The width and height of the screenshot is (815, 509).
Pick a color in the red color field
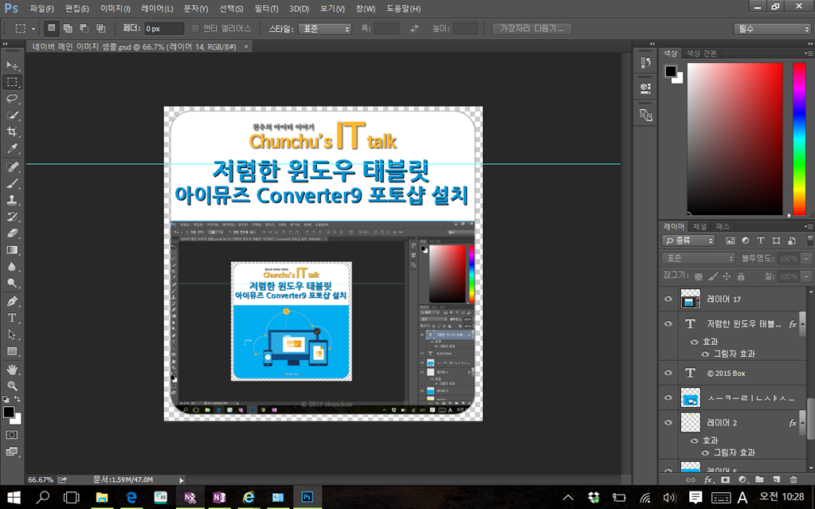coord(735,139)
